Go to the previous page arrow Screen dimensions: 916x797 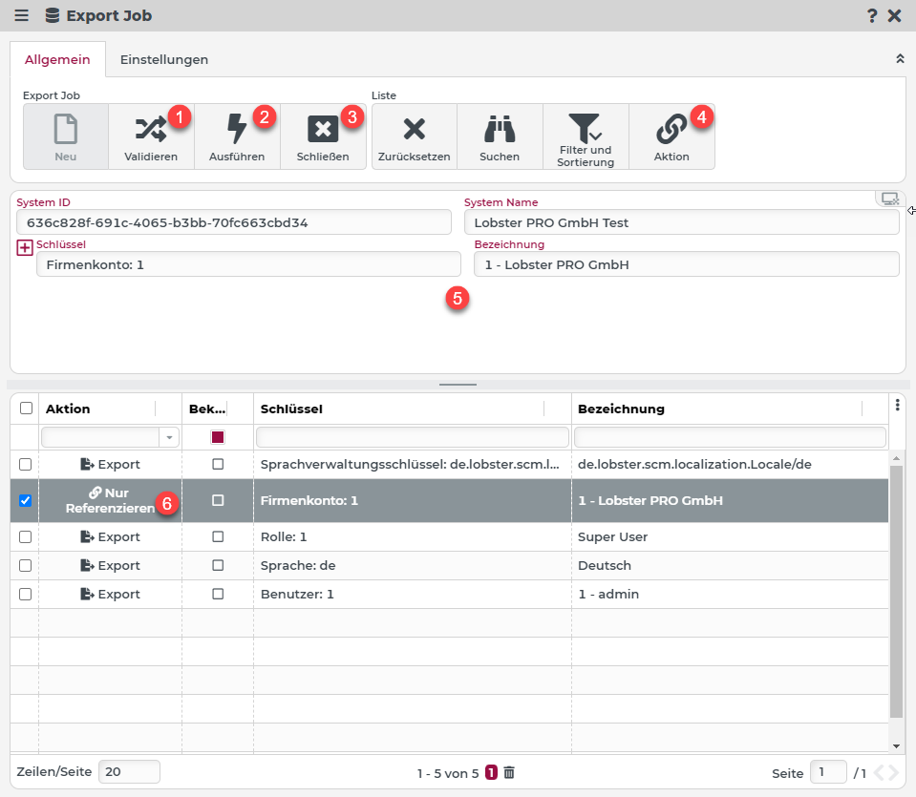[x=879, y=773]
